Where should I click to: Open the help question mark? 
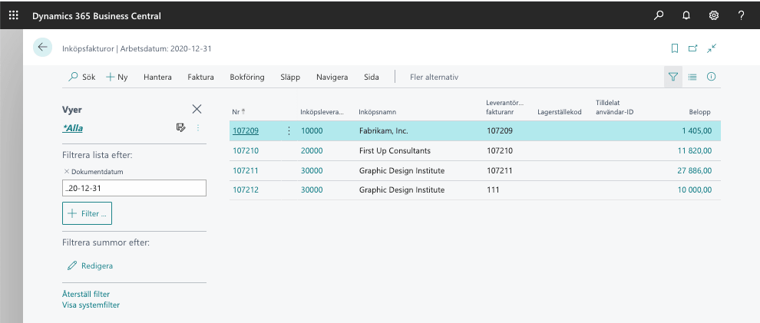(x=741, y=15)
